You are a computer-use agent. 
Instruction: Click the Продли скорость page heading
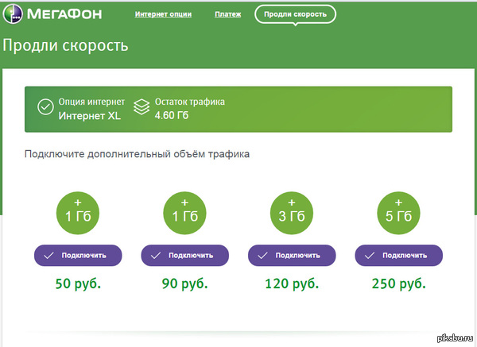point(65,45)
